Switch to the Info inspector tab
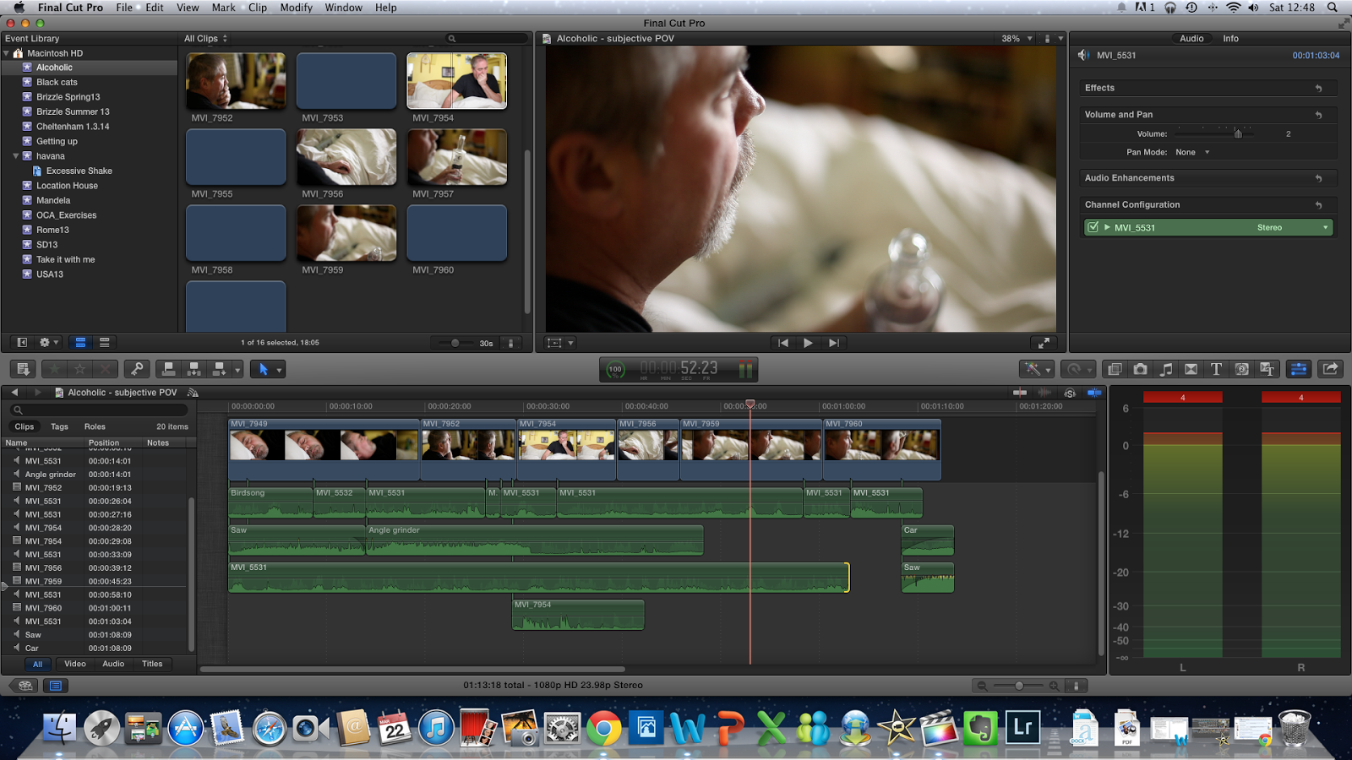Image resolution: width=1352 pixels, height=760 pixels. [1230, 39]
